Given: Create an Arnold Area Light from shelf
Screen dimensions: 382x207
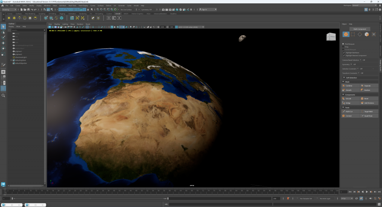Looking at the screenshot, I should [9, 18].
